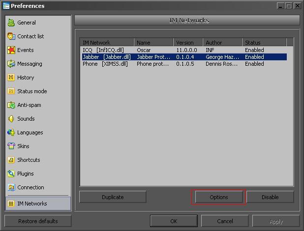Close the Preferences window
The width and height of the screenshot is (304, 231).
(x=297, y=6)
